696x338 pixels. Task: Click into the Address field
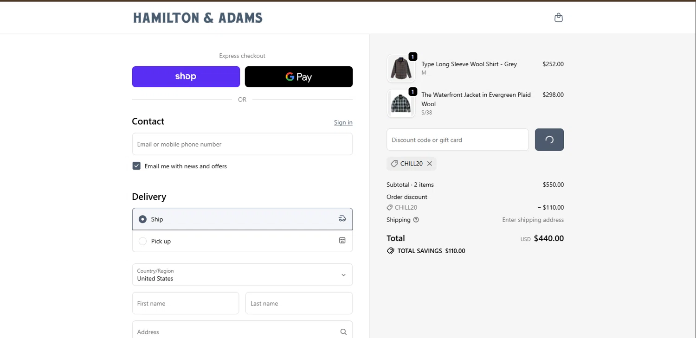click(x=242, y=331)
